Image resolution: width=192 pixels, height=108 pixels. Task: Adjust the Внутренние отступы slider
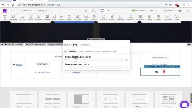pos(96,67)
